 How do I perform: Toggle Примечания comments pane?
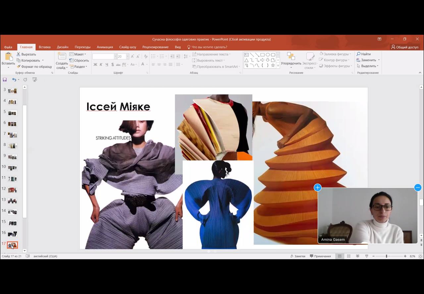pyautogui.click(x=320, y=256)
